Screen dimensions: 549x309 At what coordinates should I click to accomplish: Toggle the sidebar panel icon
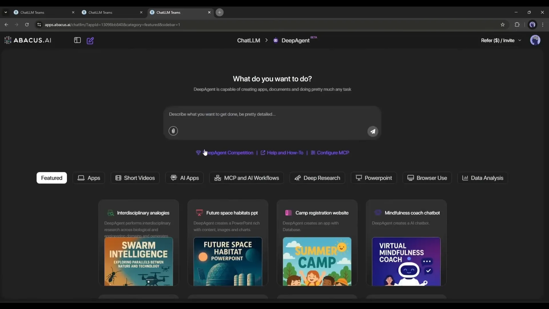77,40
